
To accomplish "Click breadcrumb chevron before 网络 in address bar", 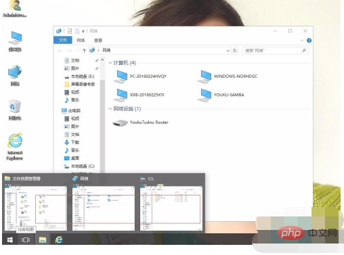I will [98, 51].
